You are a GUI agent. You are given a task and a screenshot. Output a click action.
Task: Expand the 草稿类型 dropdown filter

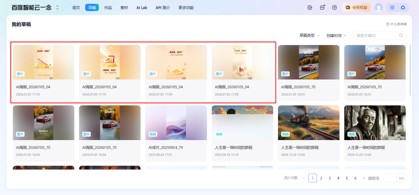(x=309, y=35)
